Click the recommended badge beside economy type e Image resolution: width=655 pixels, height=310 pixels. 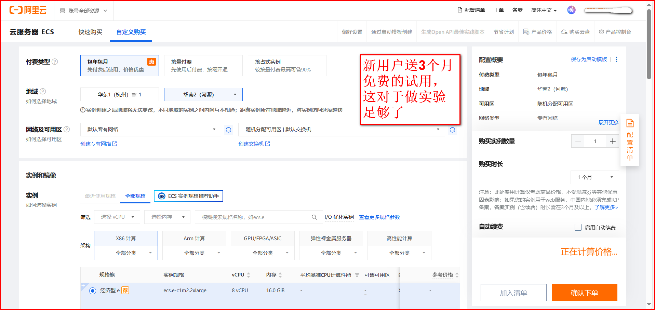click(125, 291)
